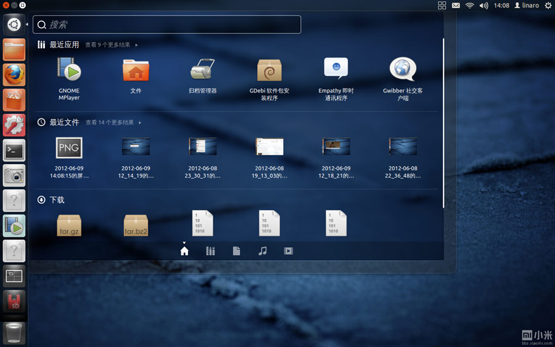Switch to the Music lens tab

tap(263, 251)
